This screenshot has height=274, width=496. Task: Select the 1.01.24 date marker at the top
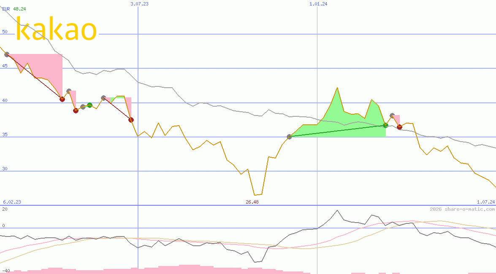pyautogui.click(x=318, y=4)
